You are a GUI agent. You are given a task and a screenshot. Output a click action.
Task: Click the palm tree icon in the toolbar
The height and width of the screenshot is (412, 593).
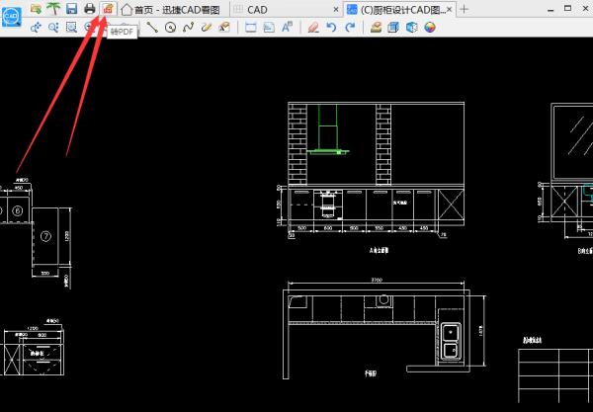[53, 9]
